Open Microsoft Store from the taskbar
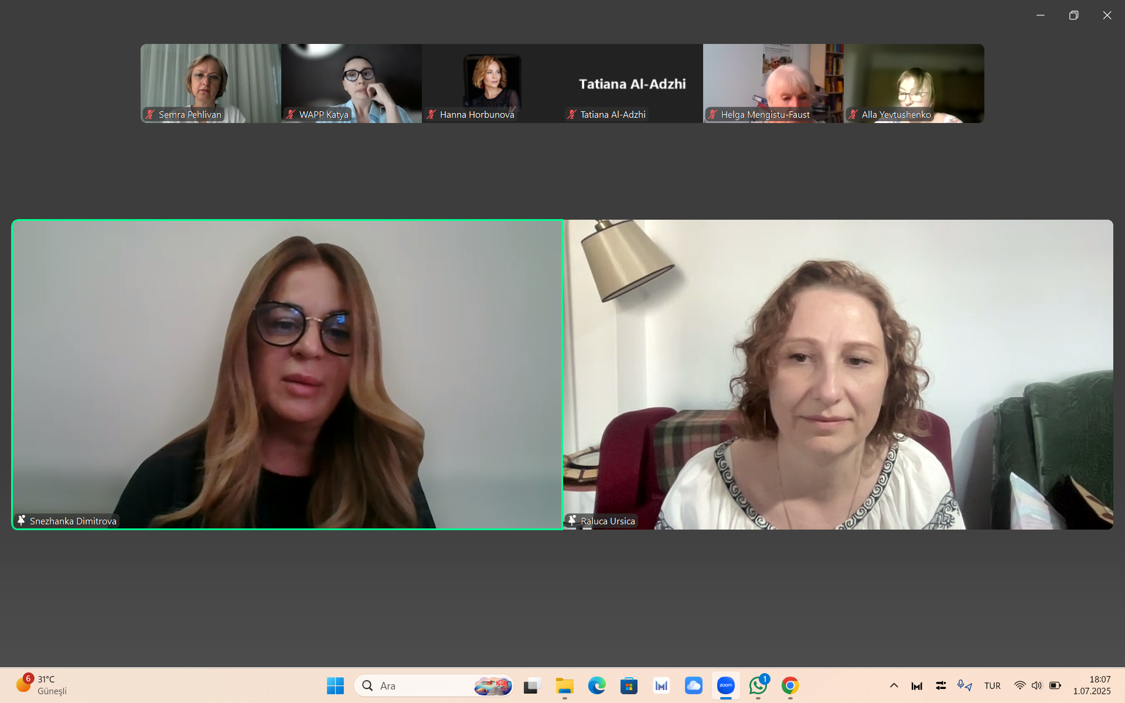Image resolution: width=1125 pixels, height=703 pixels. coord(629,685)
